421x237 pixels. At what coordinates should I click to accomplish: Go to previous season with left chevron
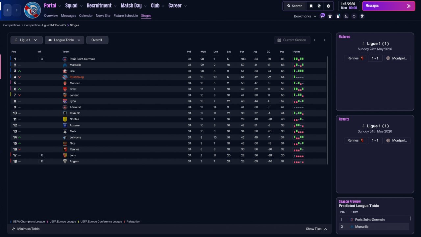pyautogui.click(x=314, y=40)
